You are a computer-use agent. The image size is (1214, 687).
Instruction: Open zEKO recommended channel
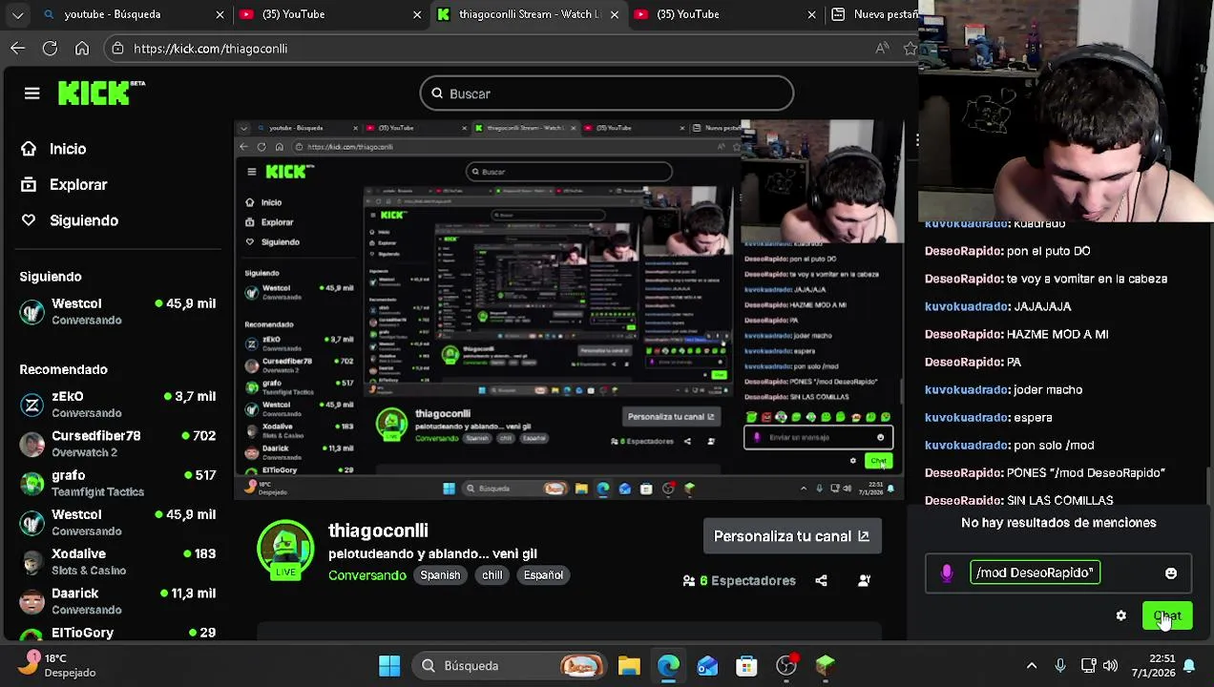[118, 404]
